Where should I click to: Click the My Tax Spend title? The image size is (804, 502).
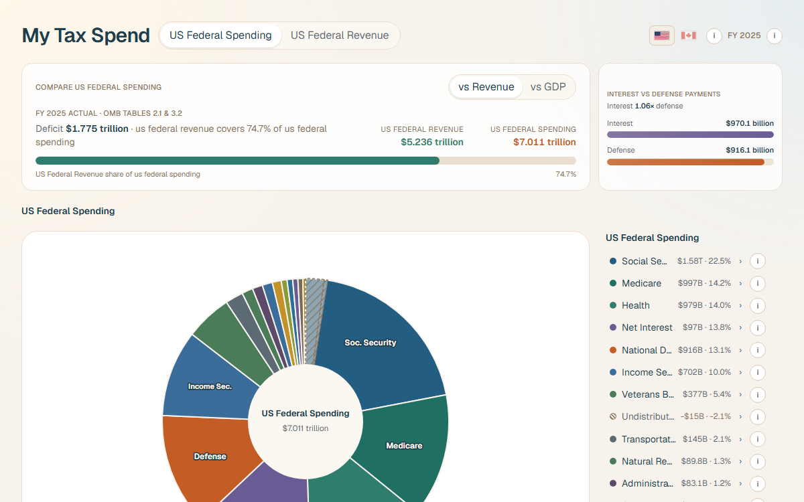click(x=86, y=35)
